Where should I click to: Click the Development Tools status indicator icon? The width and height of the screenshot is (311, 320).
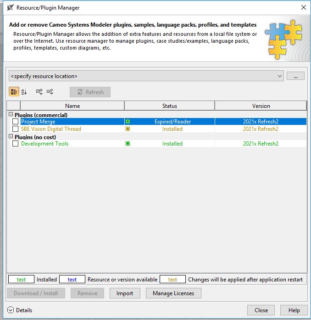point(128,144)
